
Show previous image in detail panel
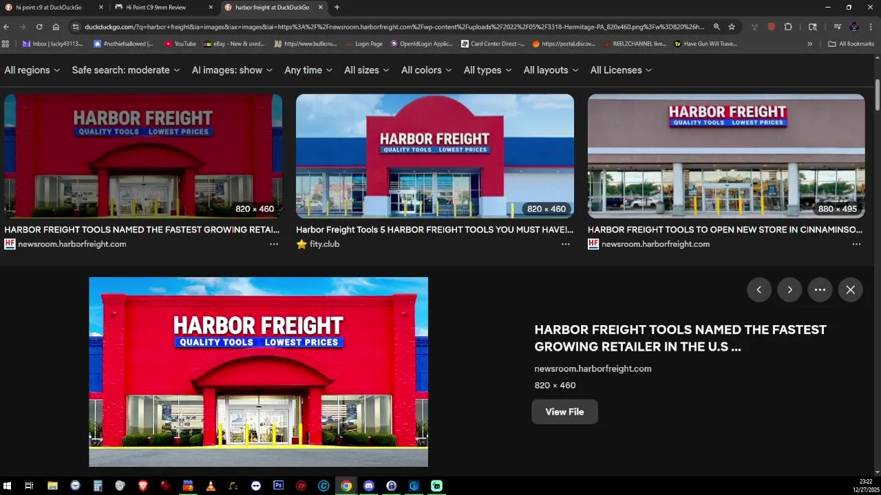point(759,289)
